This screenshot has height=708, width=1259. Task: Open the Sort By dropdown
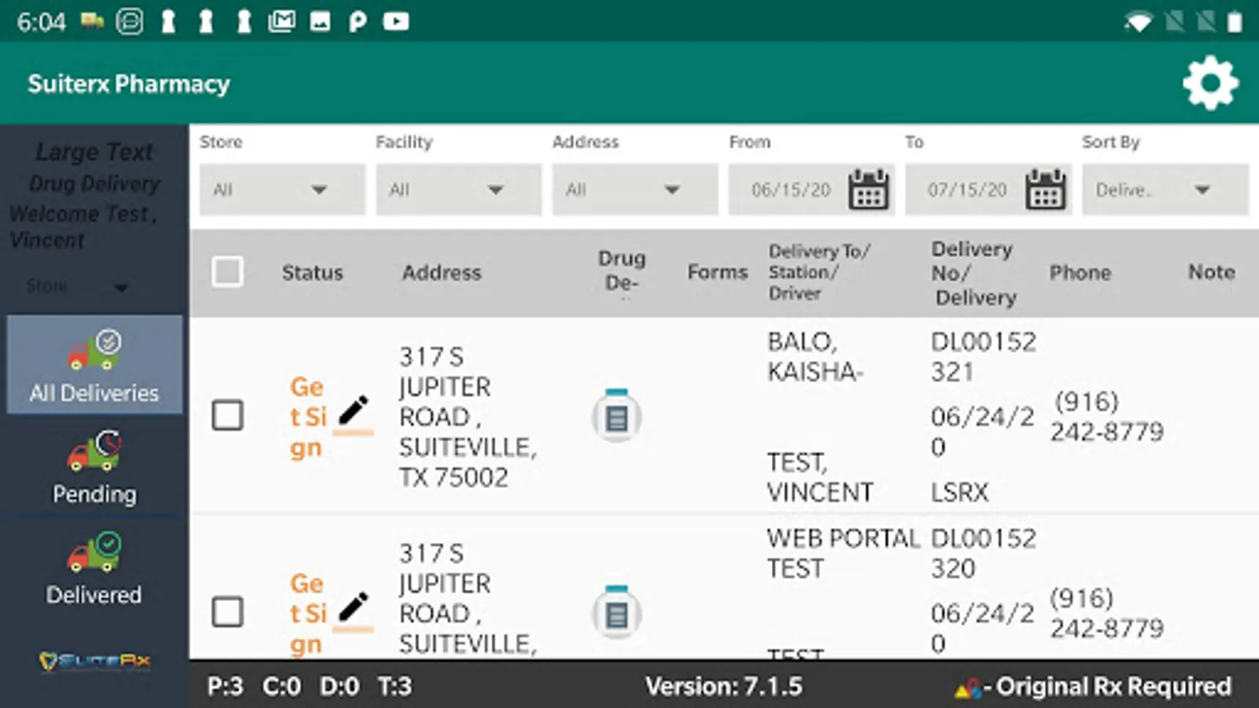[1165, 190]
